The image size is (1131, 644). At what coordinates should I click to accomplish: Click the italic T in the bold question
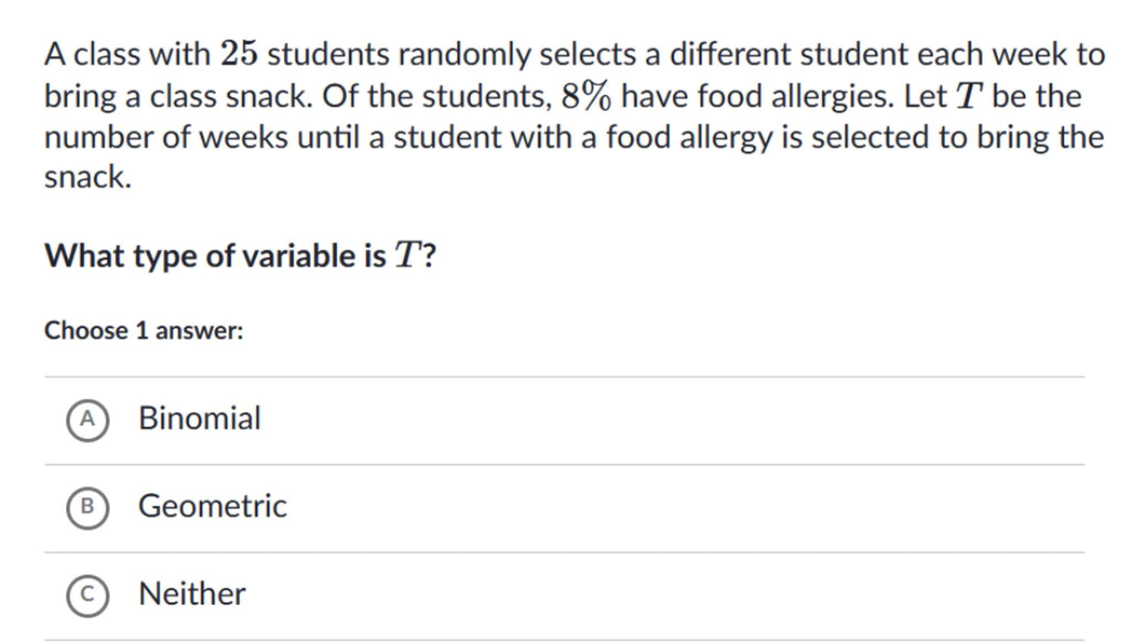coord(408,256)
